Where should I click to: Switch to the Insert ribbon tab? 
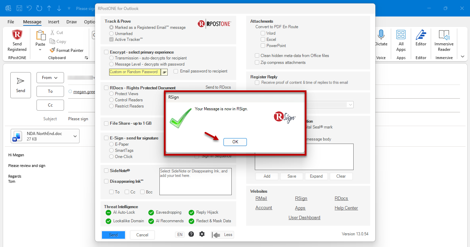click(54, 22)
